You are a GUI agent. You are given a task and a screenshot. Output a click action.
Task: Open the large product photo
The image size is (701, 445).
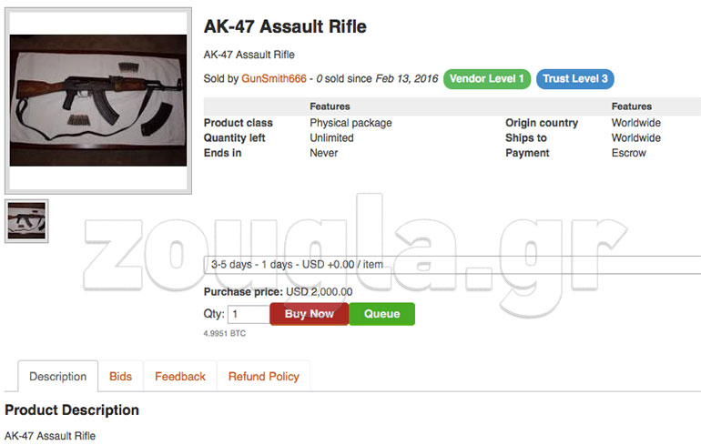tap(98, 101)
